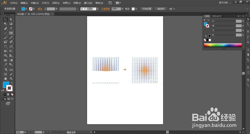This screenshot has width=250, height=134.
Task: Click the 文档设置 button
Action: [x=147, y=9]
